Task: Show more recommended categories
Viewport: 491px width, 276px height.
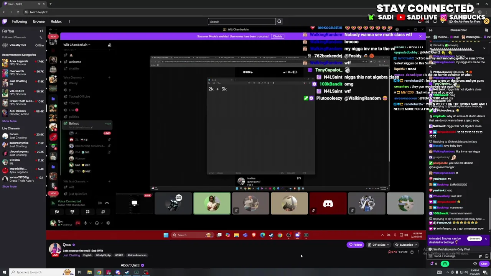Action: click(x=9, y=121)
